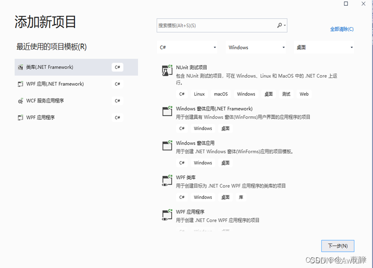Click the 下一步(N) button

(337, 246)
